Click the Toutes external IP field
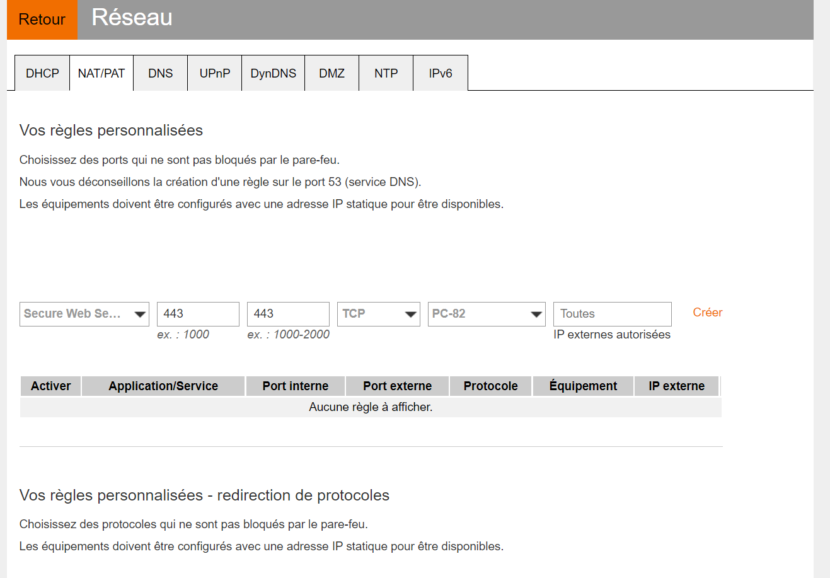830x578 pixels. click(x=612, y=314)
